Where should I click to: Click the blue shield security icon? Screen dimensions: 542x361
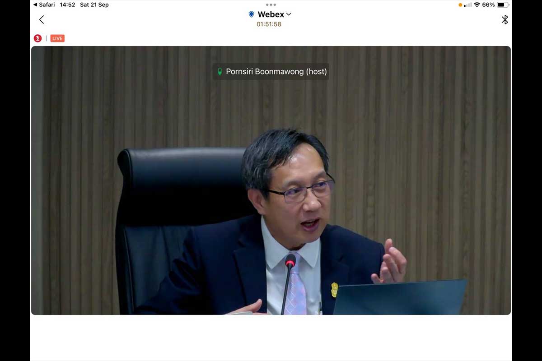coord(252,14)
